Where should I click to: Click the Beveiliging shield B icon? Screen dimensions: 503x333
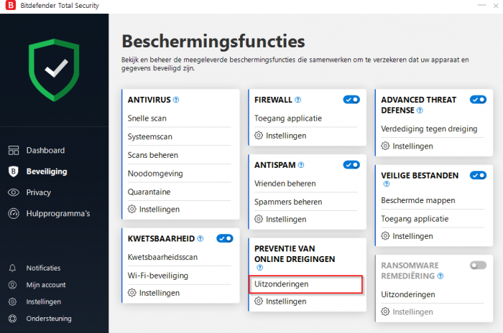coord(14,172)
